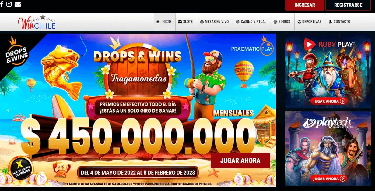The width and height of the screenshot is (375, 191).
Task: Open the Bingos menu item
Action: tap(282, 22)
